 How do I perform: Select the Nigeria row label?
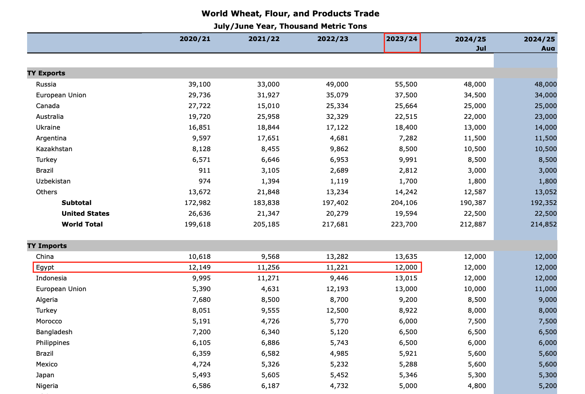pyautogui.click(x=47, y=386)
